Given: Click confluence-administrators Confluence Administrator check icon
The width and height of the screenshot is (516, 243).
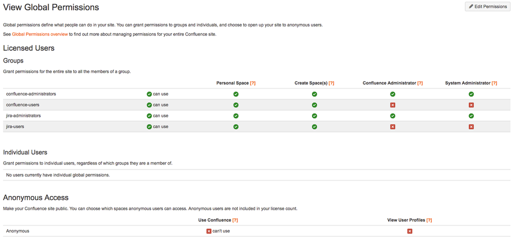Looking at the screenshot, I should pos(393,94).
